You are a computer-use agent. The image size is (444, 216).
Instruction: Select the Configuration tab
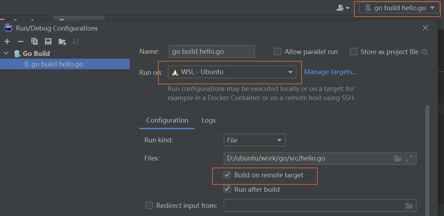pyautogui.click(x=167, y=120)
